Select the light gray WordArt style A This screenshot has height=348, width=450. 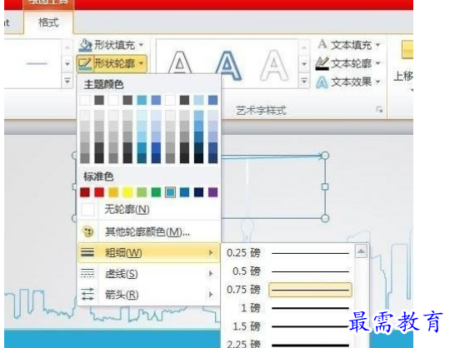pos(274,65)
